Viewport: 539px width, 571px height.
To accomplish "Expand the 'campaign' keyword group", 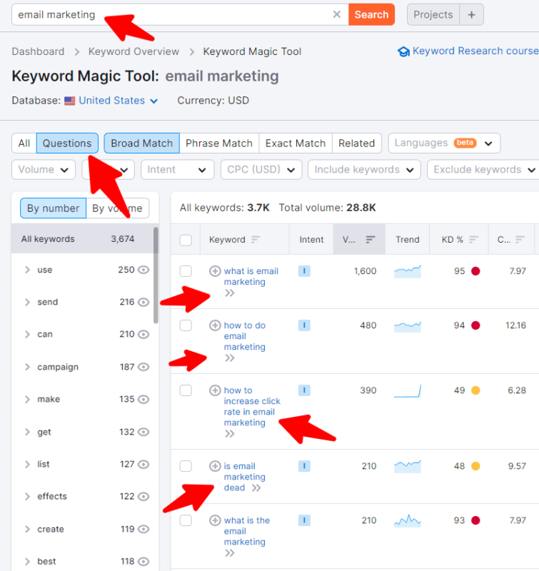I will (27, 367).
